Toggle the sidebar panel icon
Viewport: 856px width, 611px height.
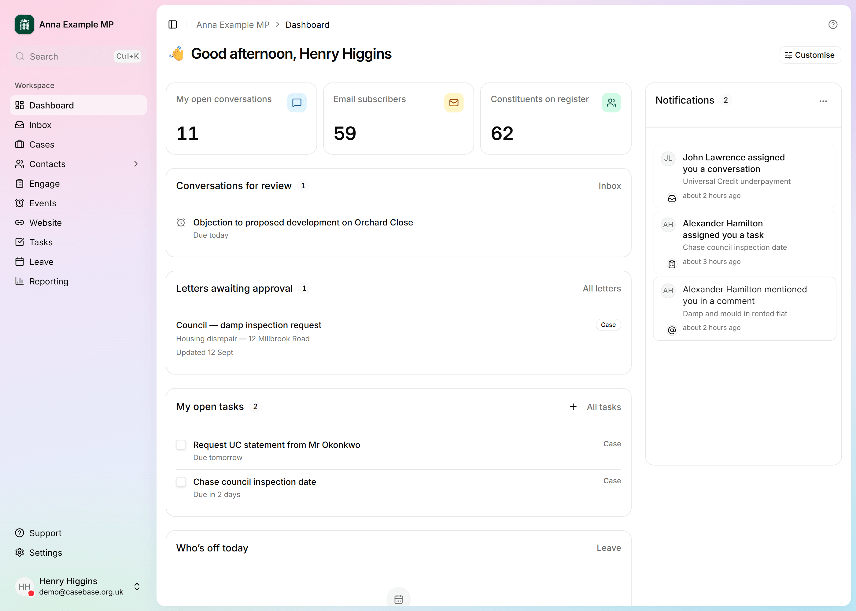pos(173,24)
